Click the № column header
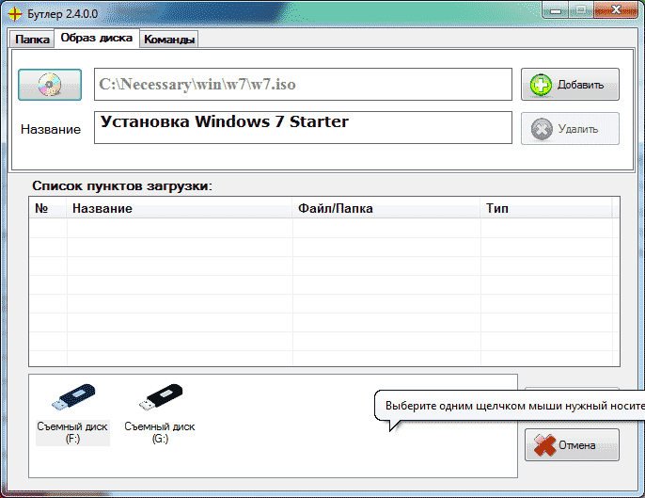The height and width of the screenshot is (498, 645). (47, 208)
